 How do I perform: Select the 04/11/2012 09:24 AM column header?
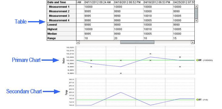99,2
